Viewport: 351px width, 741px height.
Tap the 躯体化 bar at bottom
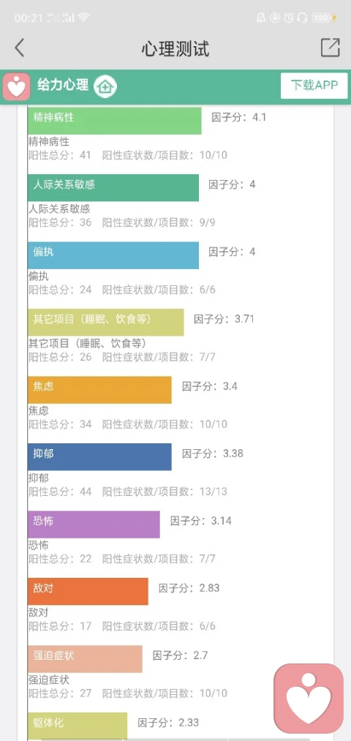[78, 726]
